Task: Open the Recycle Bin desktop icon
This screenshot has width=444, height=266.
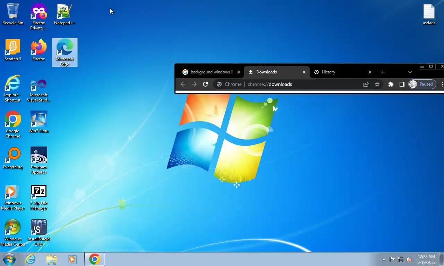Action: click(x=13, y=14)
